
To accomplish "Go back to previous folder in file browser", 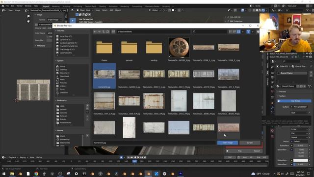I will tap(95, 31).
